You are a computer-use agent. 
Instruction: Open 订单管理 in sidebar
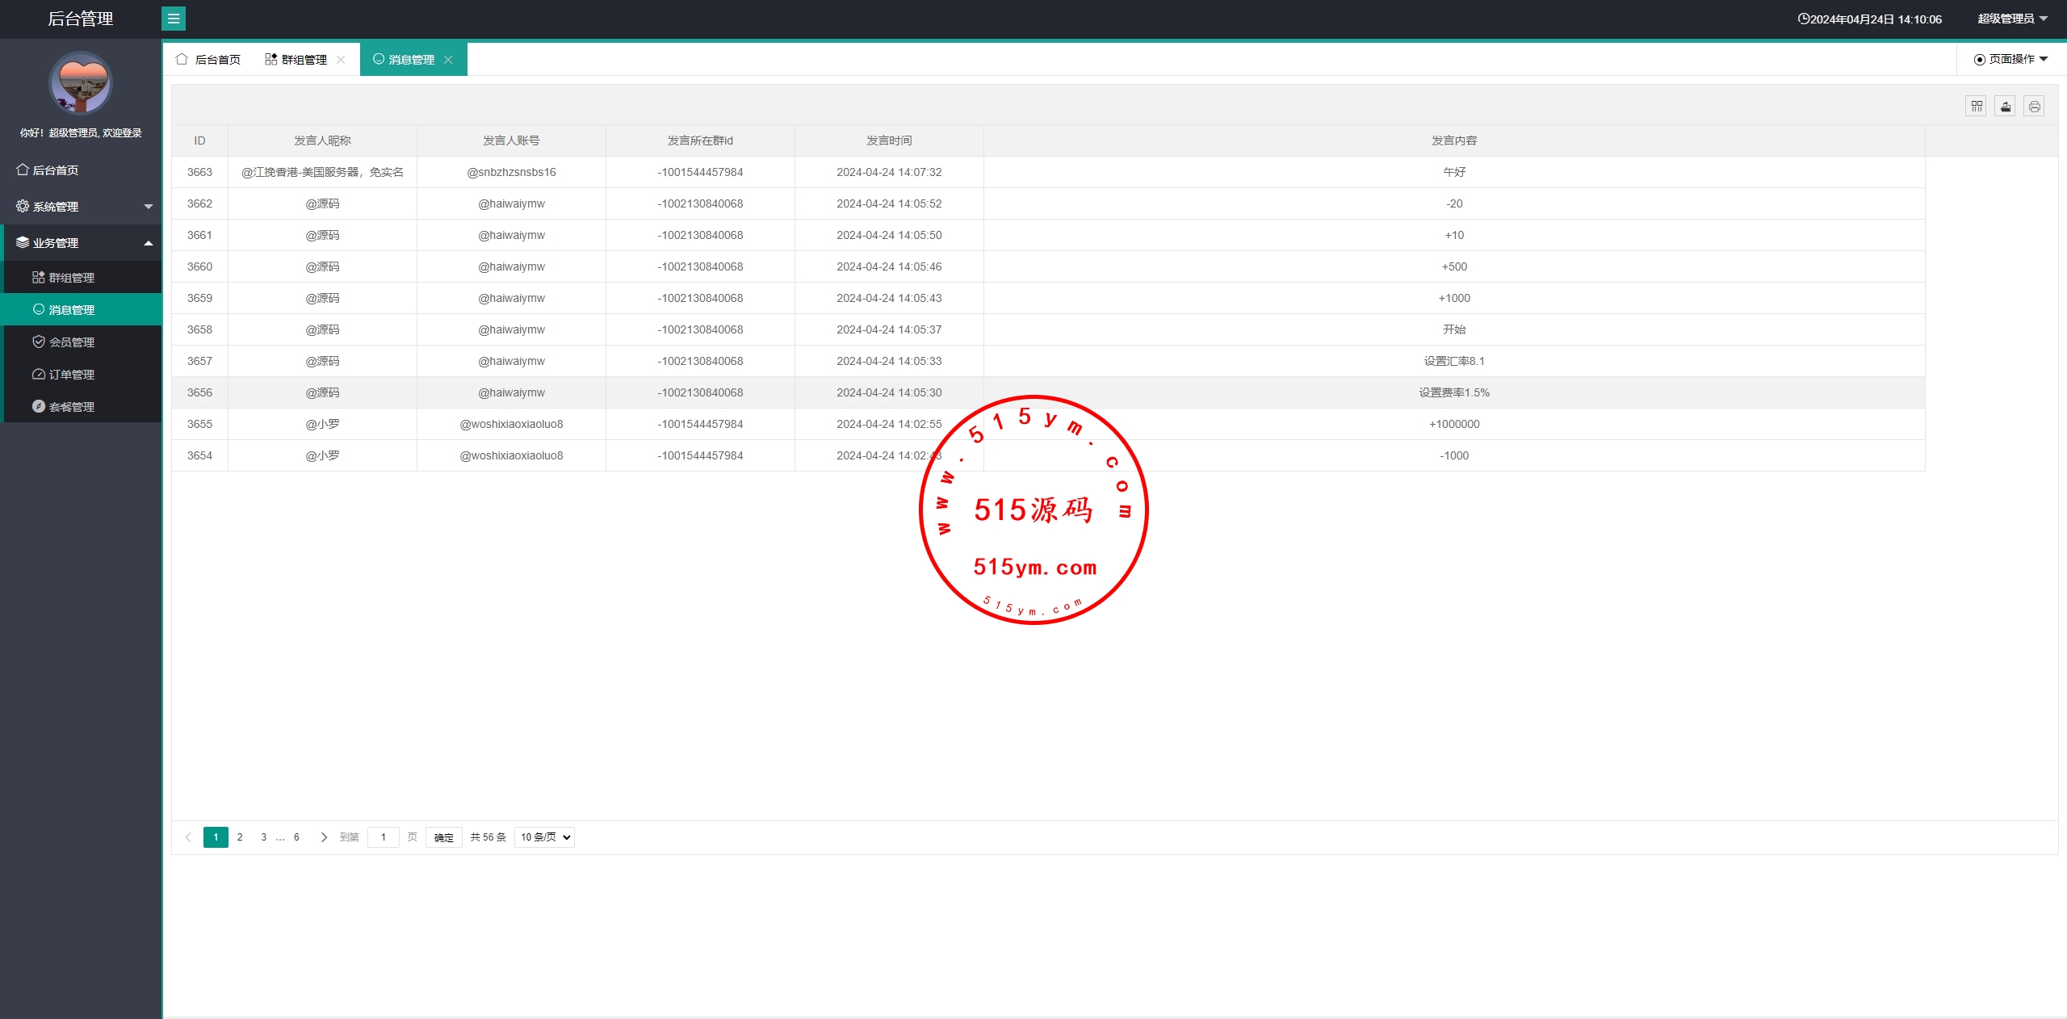(71, 375)
